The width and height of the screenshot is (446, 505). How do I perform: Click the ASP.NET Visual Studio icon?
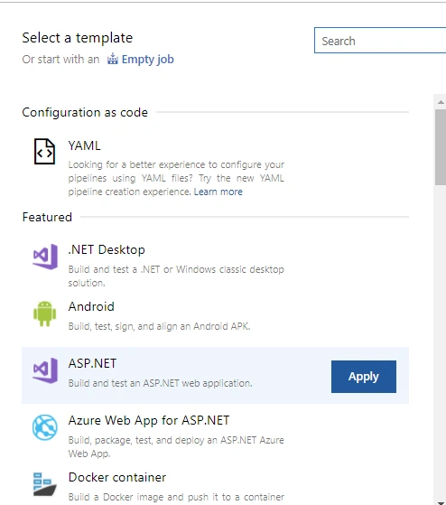tap(45, 370)
